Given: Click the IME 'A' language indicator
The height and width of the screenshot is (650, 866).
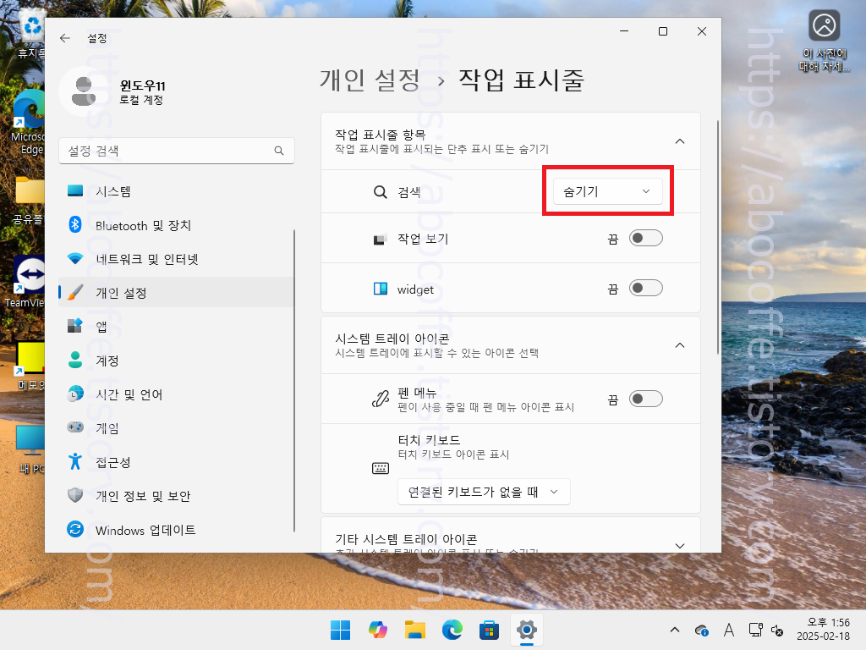Looking at the screenshot, I should [728, 630].
